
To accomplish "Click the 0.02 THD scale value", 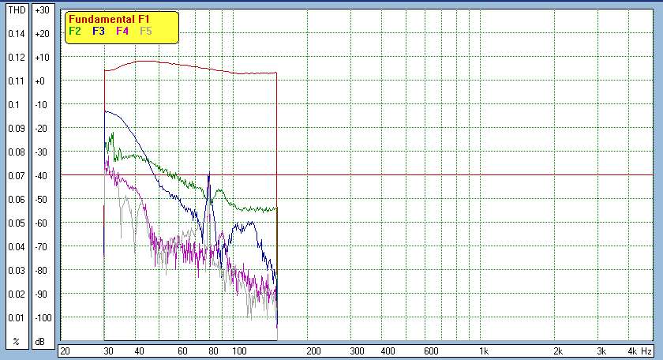I will [x=17, y=294].
